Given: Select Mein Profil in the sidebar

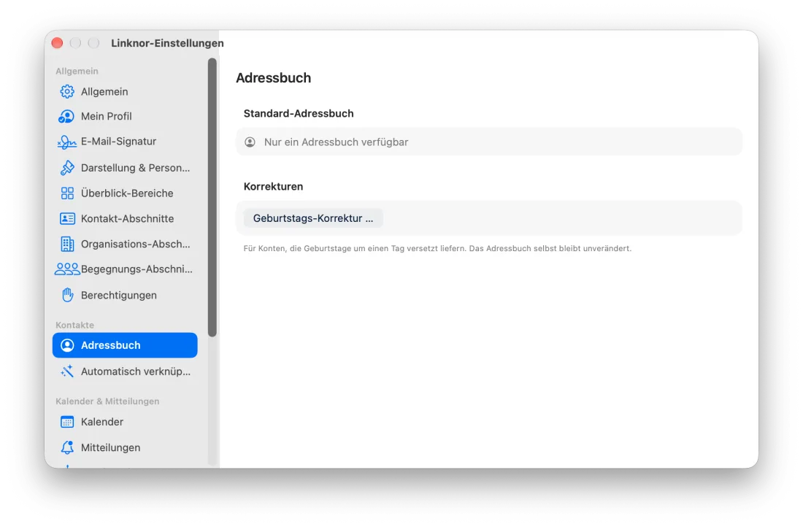Looking at the screenshot, I should 125,116.
